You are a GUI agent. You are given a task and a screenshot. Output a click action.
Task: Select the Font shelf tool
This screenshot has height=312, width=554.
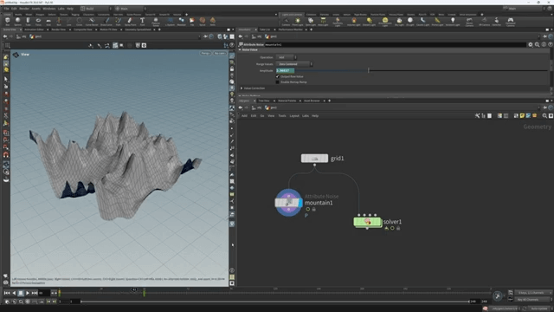pyautogui.click(x=142, y=21)
